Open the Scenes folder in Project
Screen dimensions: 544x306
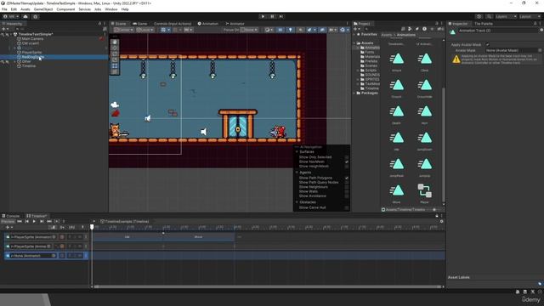368,65
